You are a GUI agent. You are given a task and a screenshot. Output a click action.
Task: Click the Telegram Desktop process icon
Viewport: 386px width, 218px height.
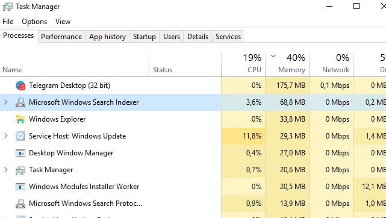pos(20,86)
